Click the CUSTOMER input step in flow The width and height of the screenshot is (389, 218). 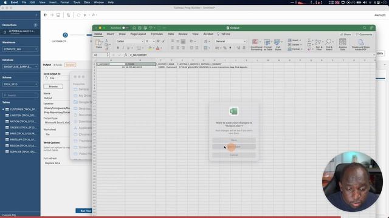click(65, 35)
